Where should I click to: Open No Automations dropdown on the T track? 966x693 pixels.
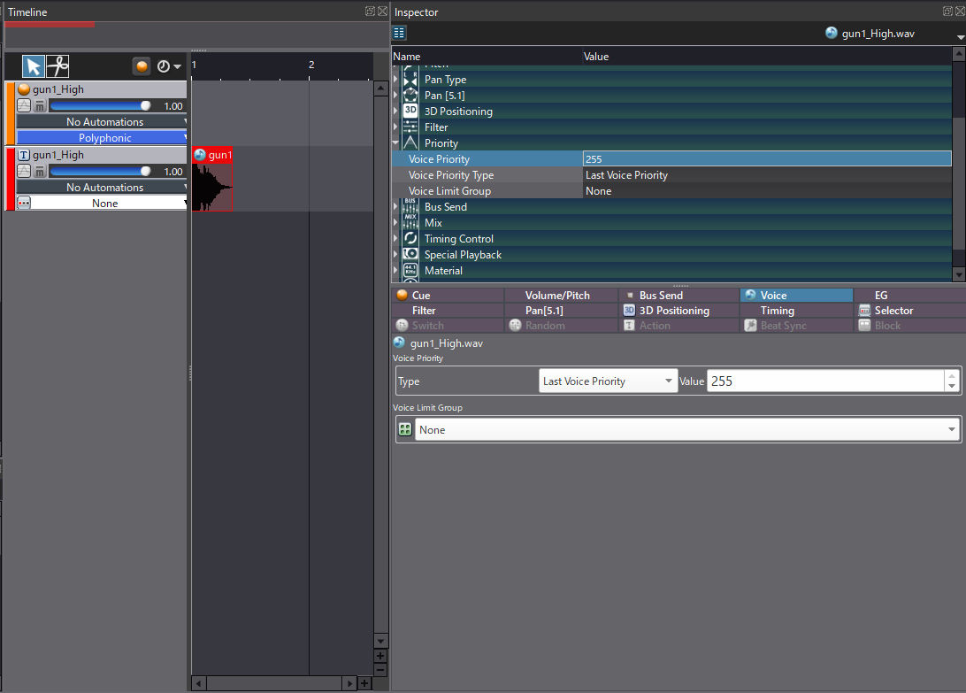click(x=102, y=187)
